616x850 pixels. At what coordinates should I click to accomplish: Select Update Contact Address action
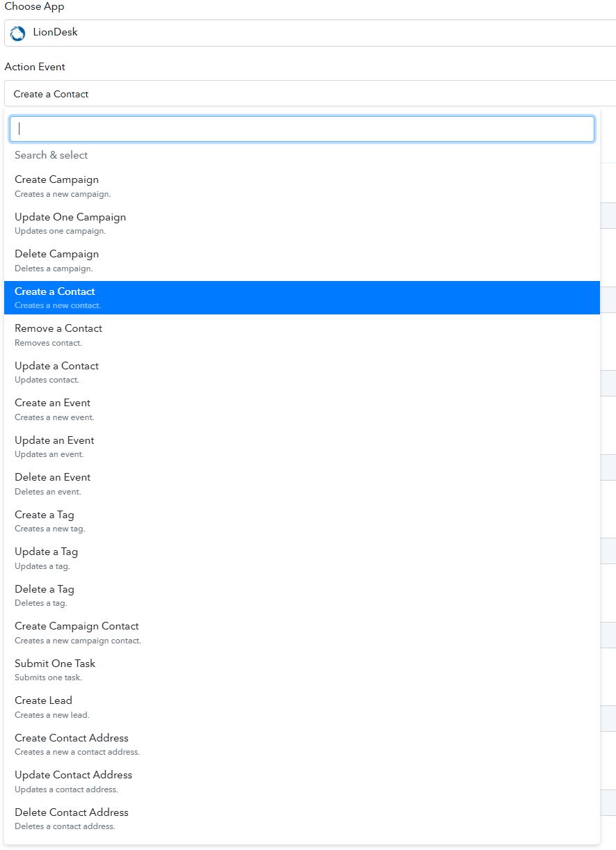click(x=302, y=781)
